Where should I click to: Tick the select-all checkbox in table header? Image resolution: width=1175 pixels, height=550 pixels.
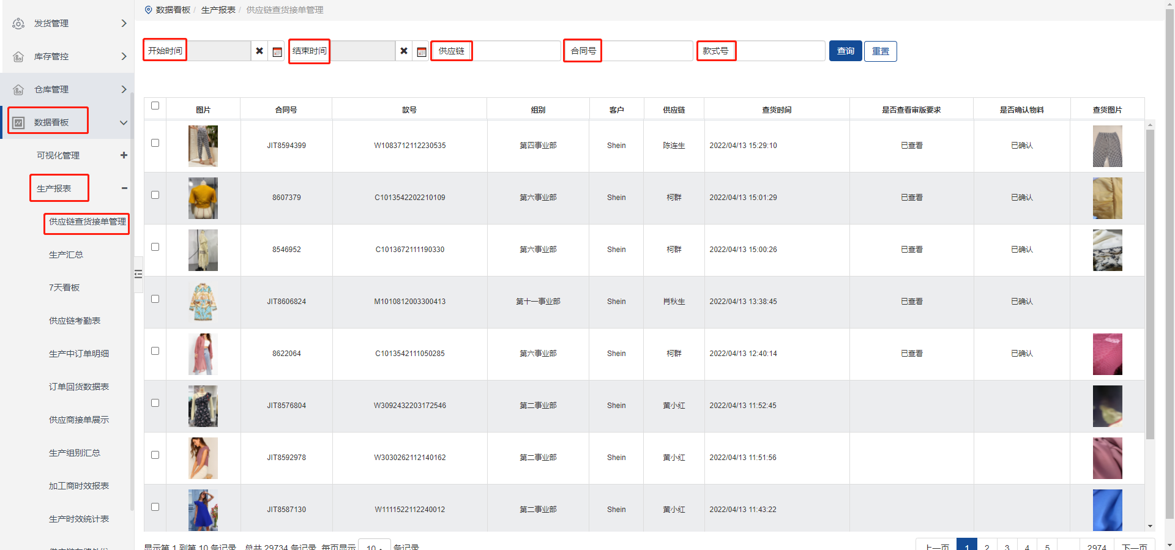(155, 106)
